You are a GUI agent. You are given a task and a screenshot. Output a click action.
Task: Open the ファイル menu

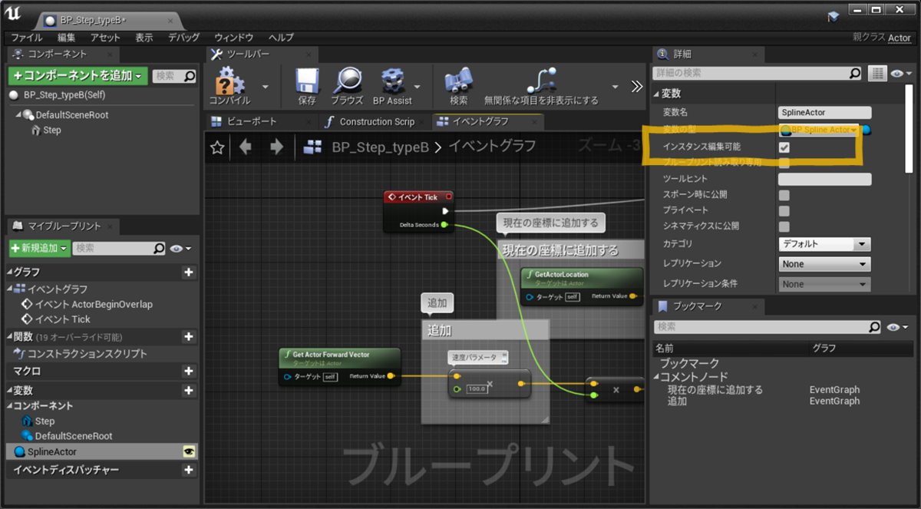[x=27, y=38]
